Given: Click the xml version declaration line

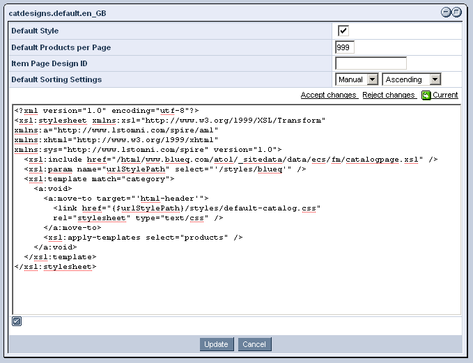Looking at the screenshot, I should (107, 111).
